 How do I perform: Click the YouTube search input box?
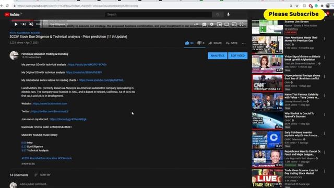point(159,15)
